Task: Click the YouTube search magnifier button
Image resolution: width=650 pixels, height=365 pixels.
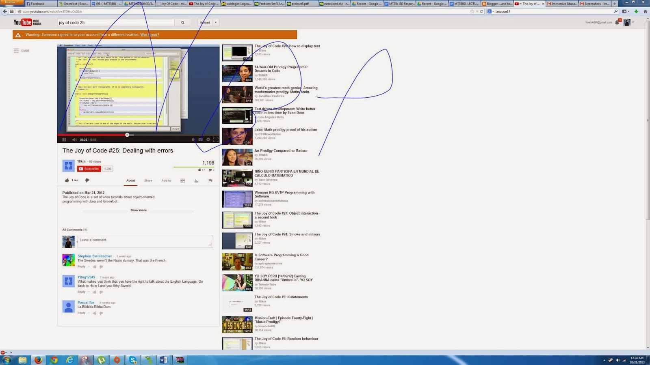Action: point(183,23)
